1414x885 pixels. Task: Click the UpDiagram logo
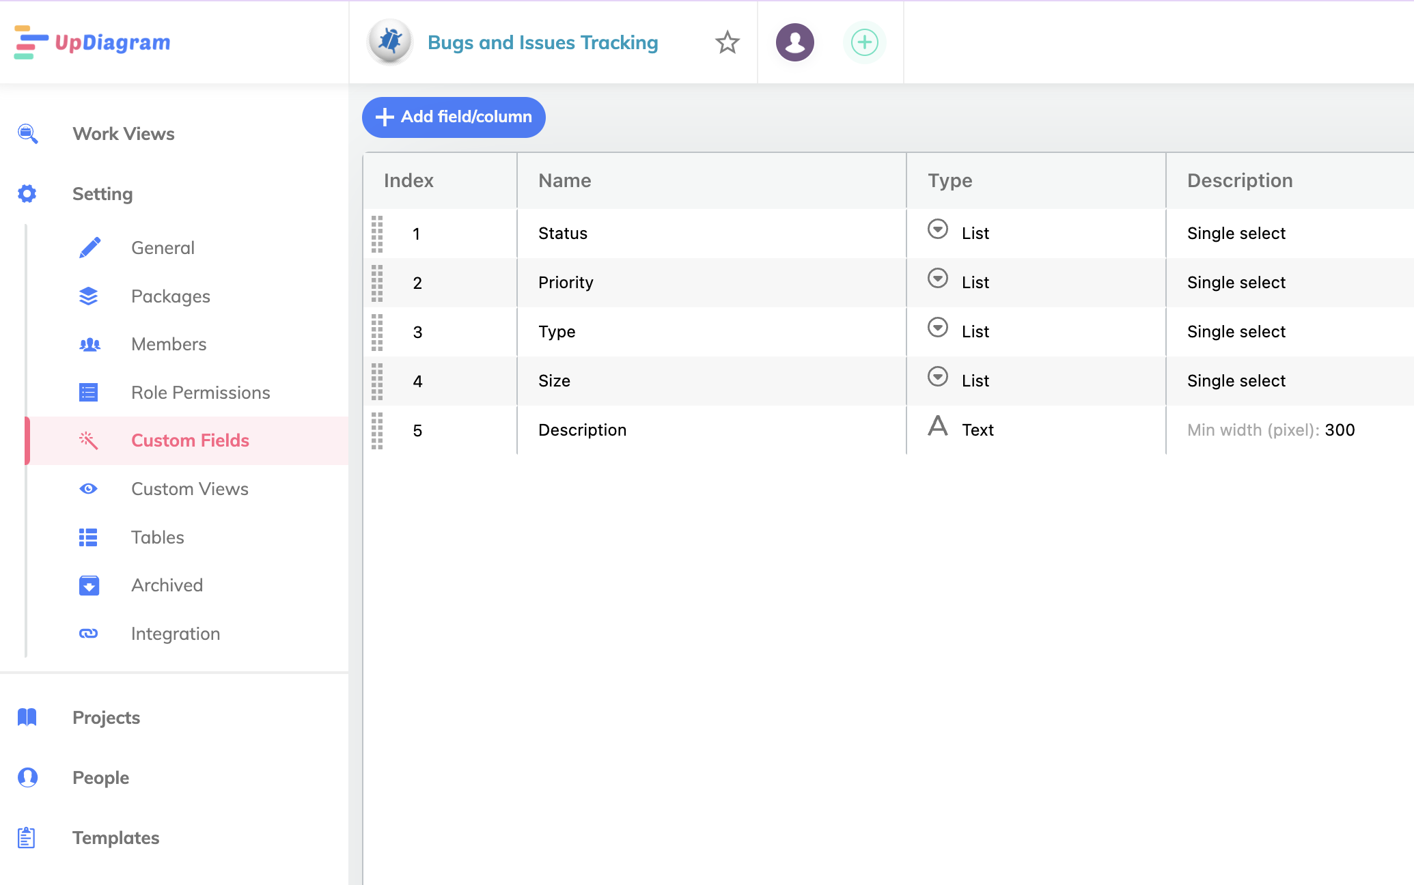click(x=92, y=42)
